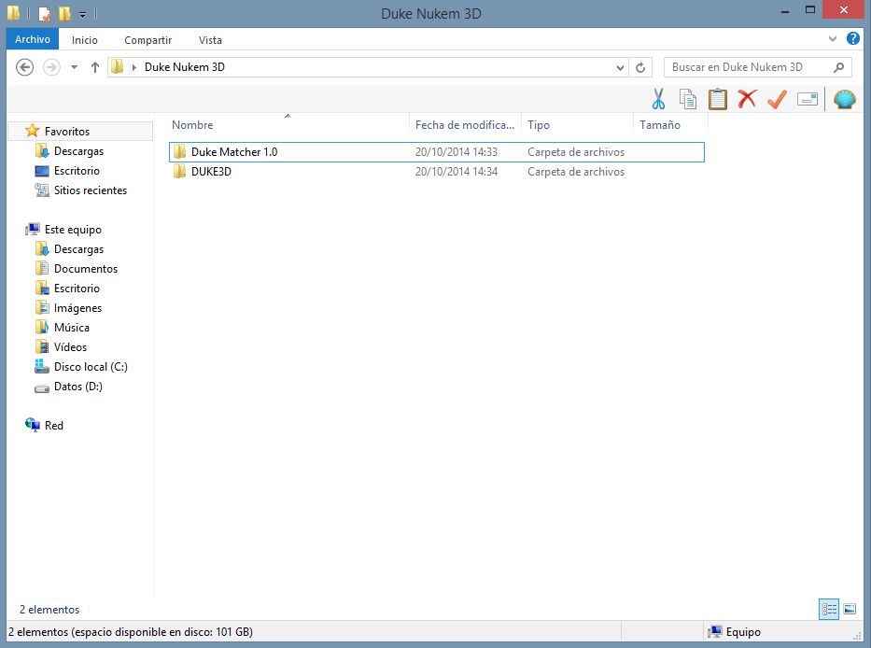Click the folder icon in the address bar

pyautogui.click(x=118, y=67)
